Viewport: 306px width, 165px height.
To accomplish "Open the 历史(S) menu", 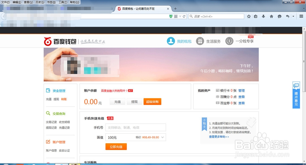I will (x=40, y=2).
